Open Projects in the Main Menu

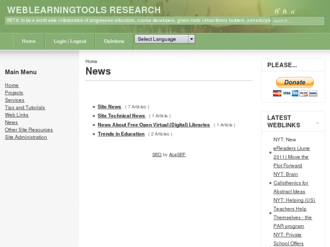tap(14, 93)
